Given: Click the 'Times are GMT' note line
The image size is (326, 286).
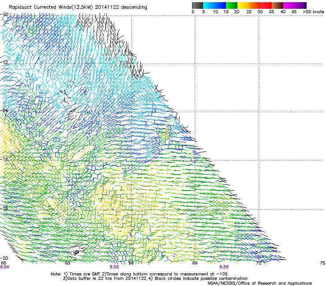Looking at the screenshot, I should pyautogui.click(x=139, y=274).
